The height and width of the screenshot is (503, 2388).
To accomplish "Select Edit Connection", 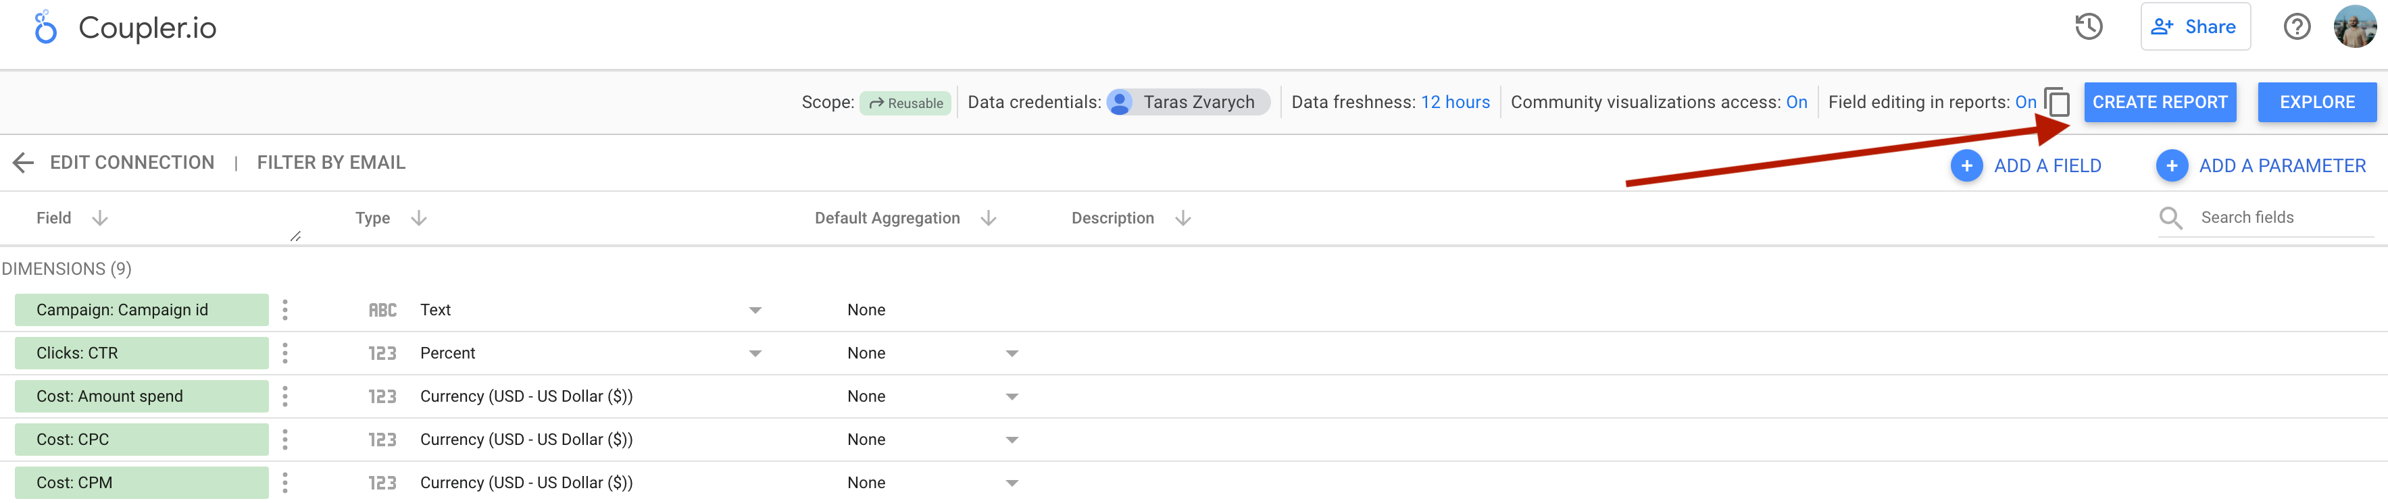I will coord(132,161).
